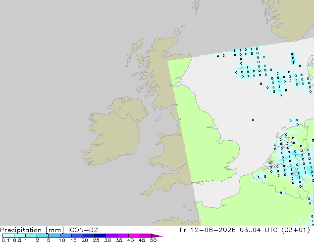
Task: Click the blue swatch starting at 15
Action: click(77, 236)
